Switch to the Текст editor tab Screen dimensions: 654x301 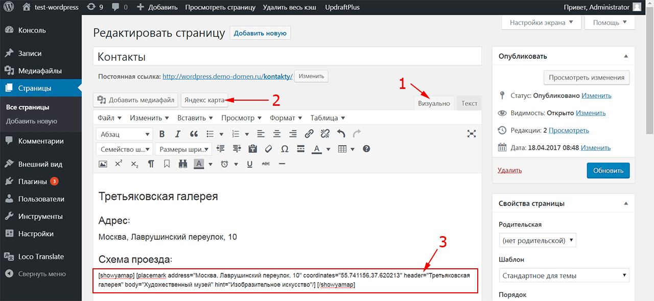[469, 103]
